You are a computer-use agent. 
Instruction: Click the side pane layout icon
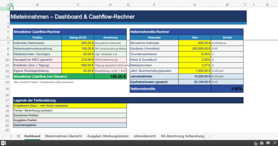click(268, 143)
